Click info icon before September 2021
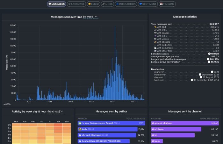Viewport: 223px width, 144px height. click(x=200, y=75)
